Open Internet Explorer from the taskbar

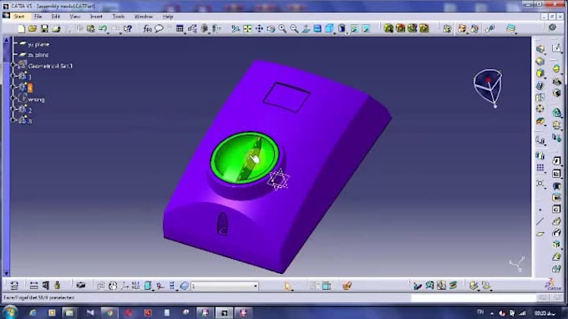pos(33,312)
